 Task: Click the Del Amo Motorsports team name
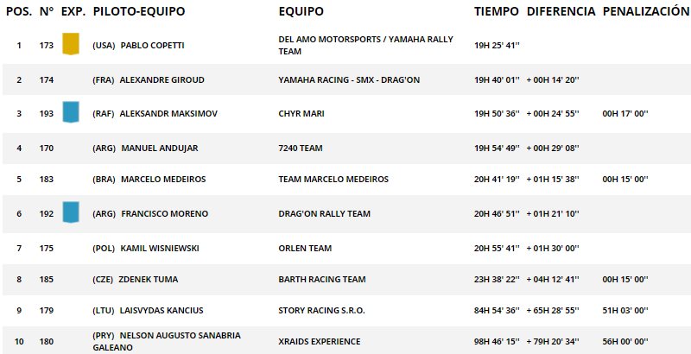point(365,46)
